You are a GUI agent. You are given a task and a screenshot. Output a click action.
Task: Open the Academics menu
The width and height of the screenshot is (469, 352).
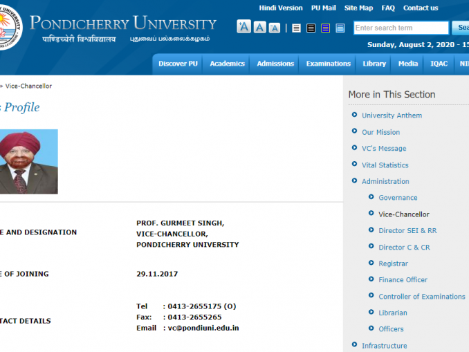pyautogui.click(x=227, y=64)
